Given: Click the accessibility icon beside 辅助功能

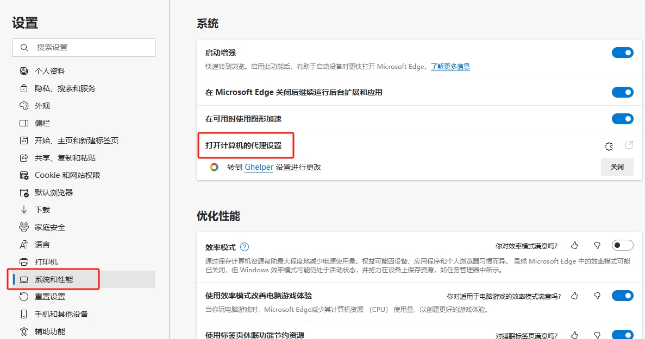Looking at the screenshot, I should coord(24,331).
